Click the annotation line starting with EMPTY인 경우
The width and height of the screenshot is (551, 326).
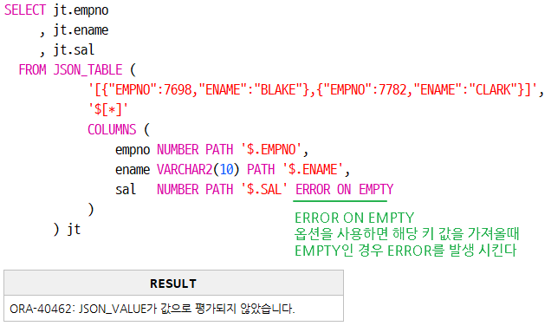coord(405,251)
